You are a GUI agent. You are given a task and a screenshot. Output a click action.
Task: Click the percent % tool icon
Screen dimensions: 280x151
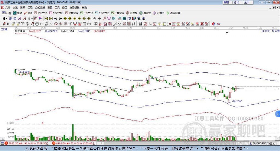coord(150,24)
